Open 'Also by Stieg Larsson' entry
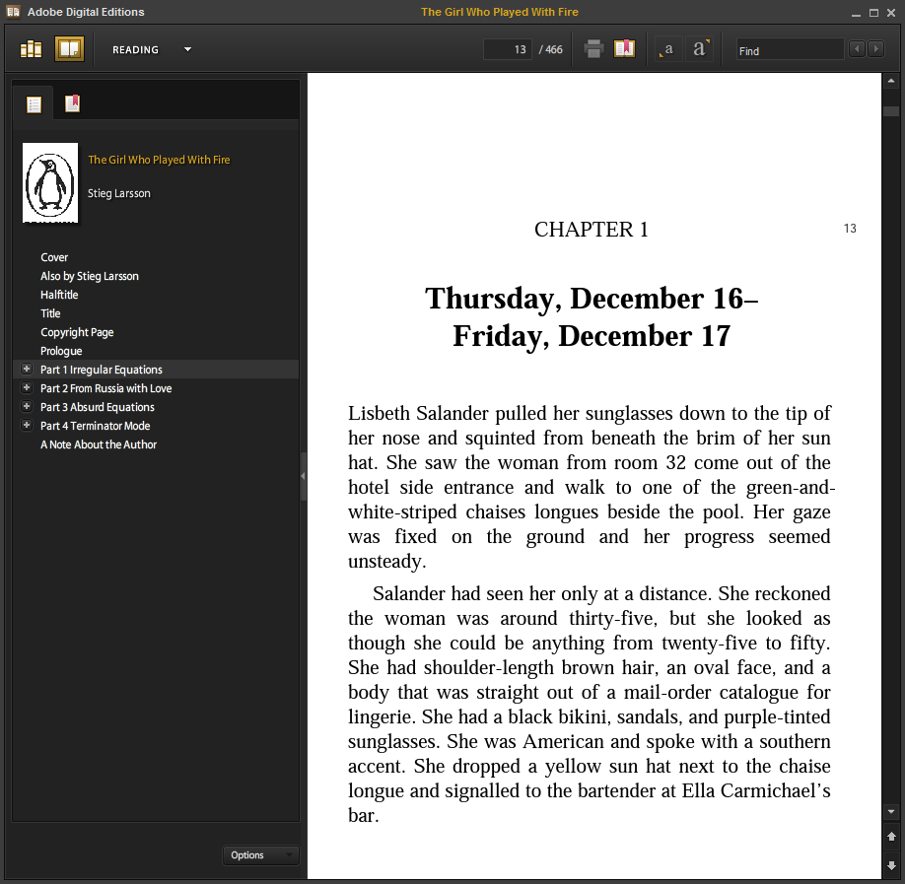 click(x=90, y=276)
